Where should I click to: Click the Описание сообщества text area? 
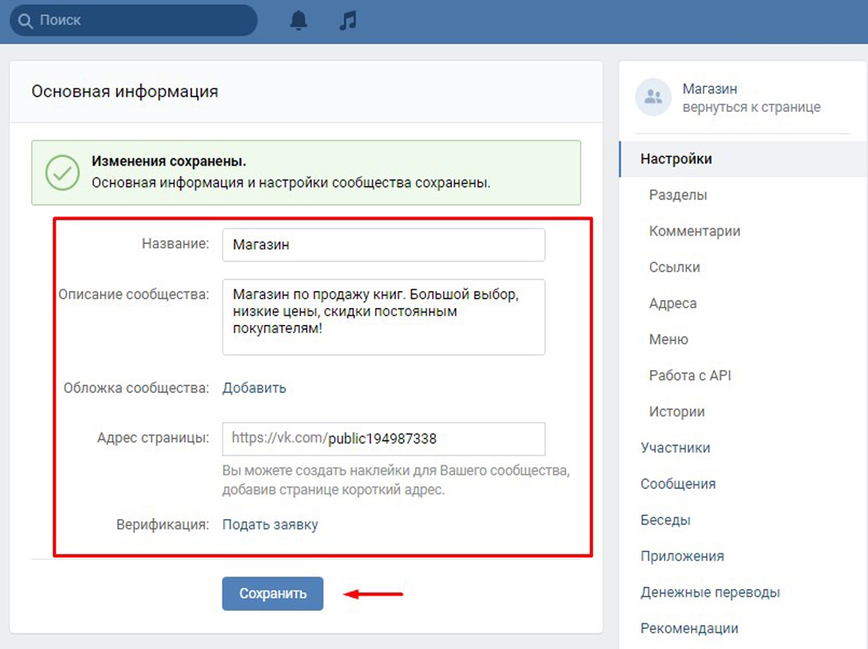pyautogui.click(x=383, y=316)
